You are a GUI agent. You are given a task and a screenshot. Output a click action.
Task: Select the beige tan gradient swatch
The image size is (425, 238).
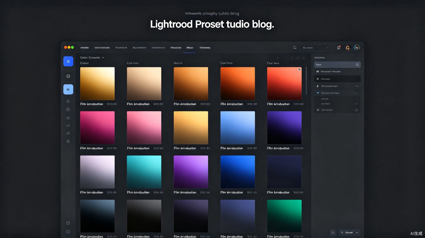[x=144, y=83]
